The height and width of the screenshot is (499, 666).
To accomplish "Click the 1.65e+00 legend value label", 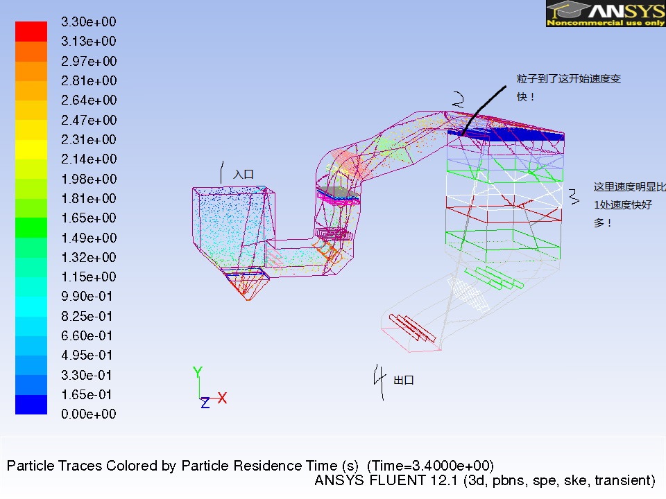I will point(89,218).
